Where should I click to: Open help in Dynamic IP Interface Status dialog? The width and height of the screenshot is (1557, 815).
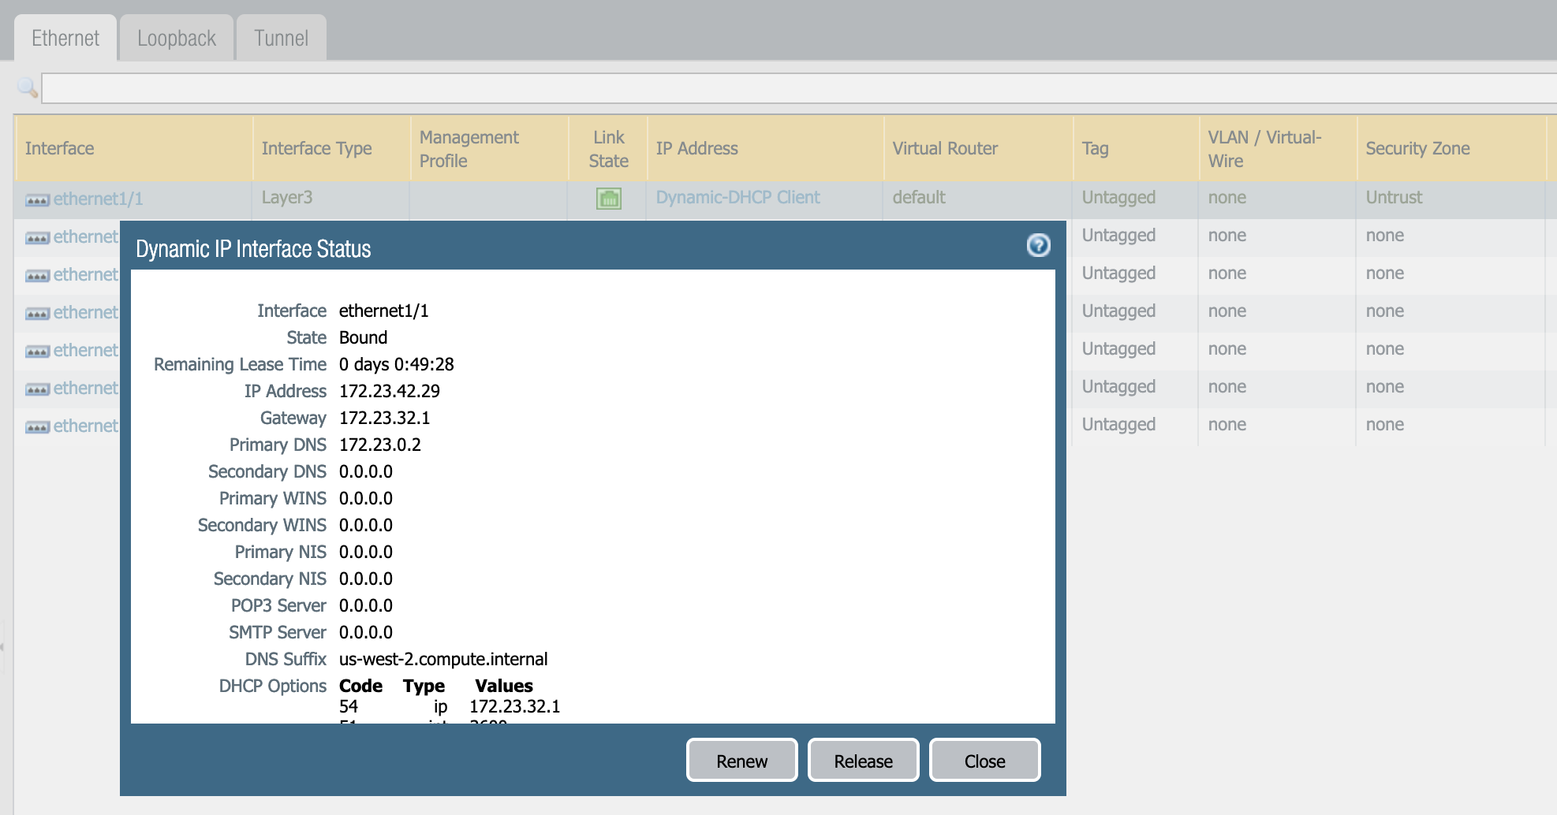click(1038, 246)
